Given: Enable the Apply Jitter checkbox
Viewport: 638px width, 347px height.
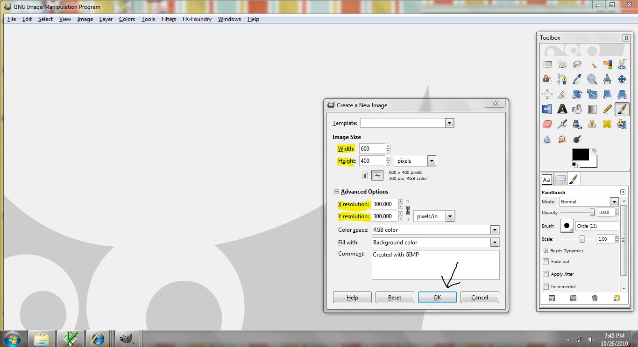Looking at the screenshot, I should (x=546, y=274).
